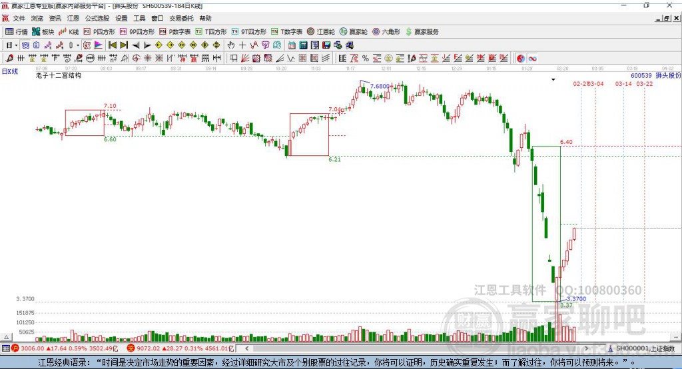Open the P四方形 square tool
Viewport: 682px width, 369px height.
coord(99,32)
